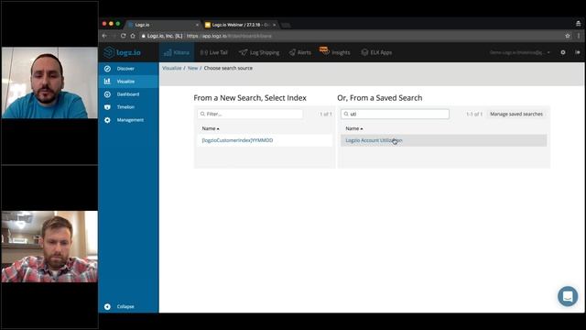Screen dimensions: 586x330
Task: Sort index list by Name
Action: (x=211, y=128)
